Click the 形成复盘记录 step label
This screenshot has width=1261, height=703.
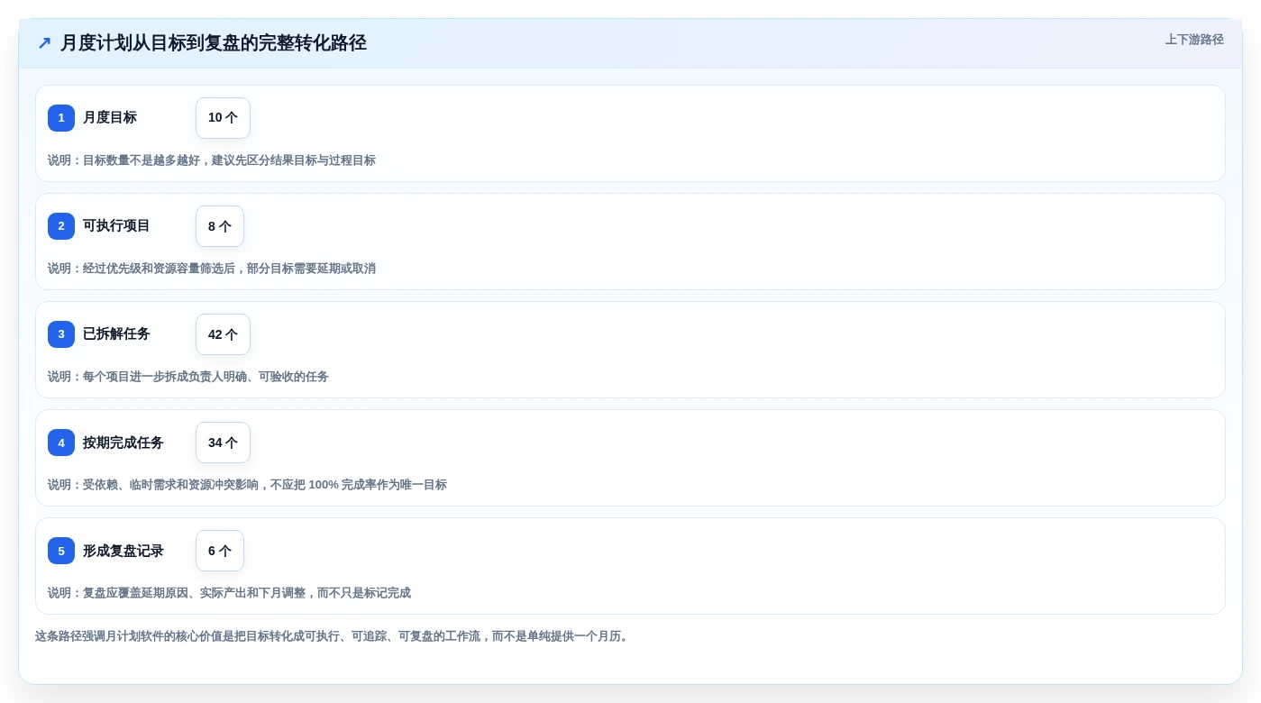123,551
